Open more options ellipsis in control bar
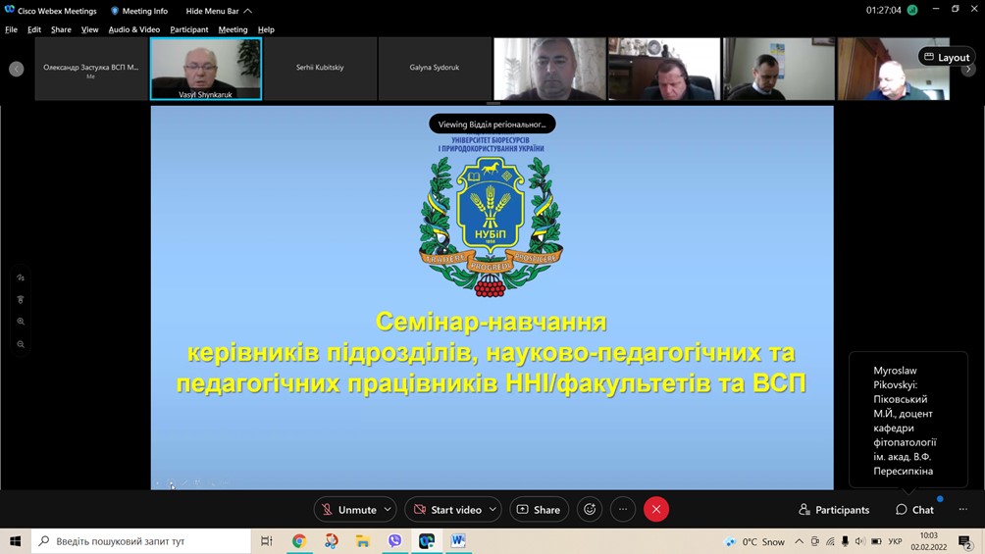The height and width of the screenshot is (554, 985). pyautogui.click(x=623, y=510)
